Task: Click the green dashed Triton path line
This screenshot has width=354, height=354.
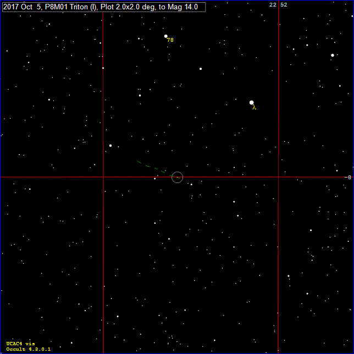Action: coord(159,169)
